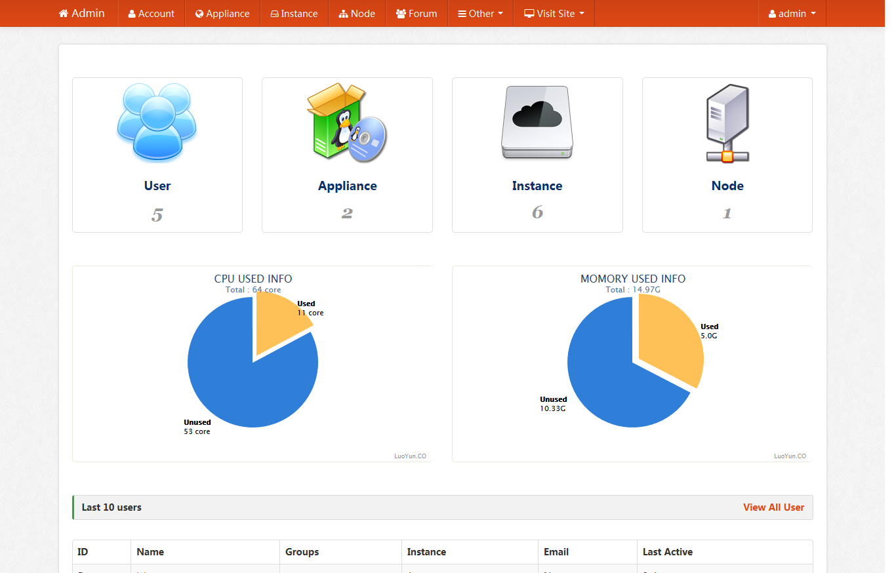The height and width of the screenshot is (573, 896).
Task: Click the Total : 14.97G subtitle
Action: 633,289
